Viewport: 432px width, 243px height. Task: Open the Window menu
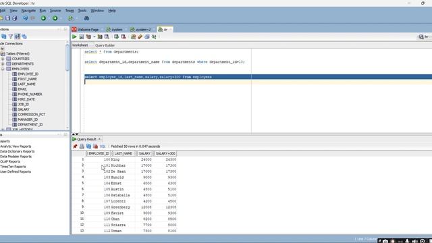click(97, 11)
